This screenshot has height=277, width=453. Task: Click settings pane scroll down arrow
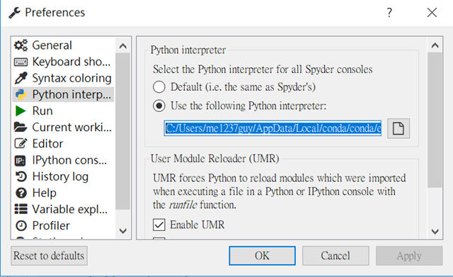(435, 232)
